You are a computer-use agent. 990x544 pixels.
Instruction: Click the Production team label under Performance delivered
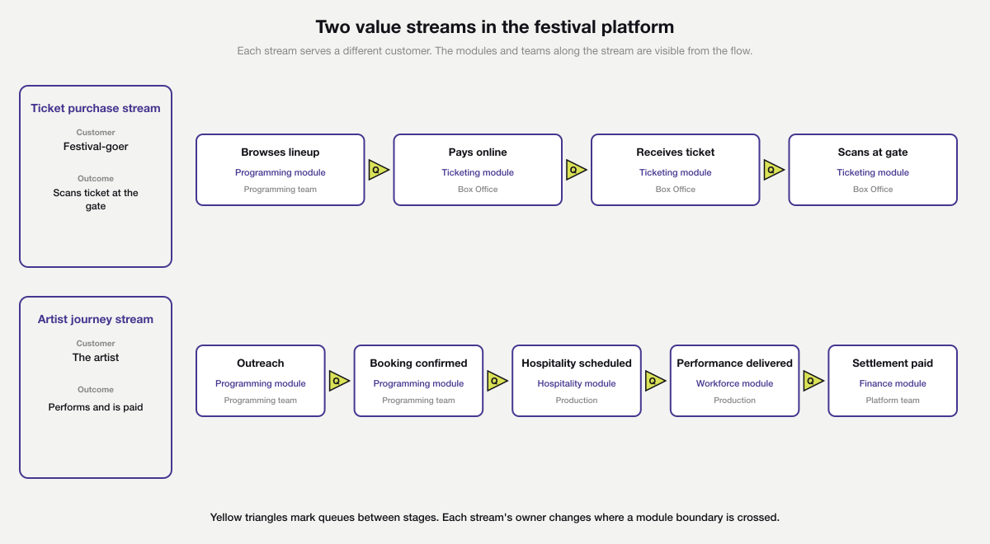(x=733, y=400)
